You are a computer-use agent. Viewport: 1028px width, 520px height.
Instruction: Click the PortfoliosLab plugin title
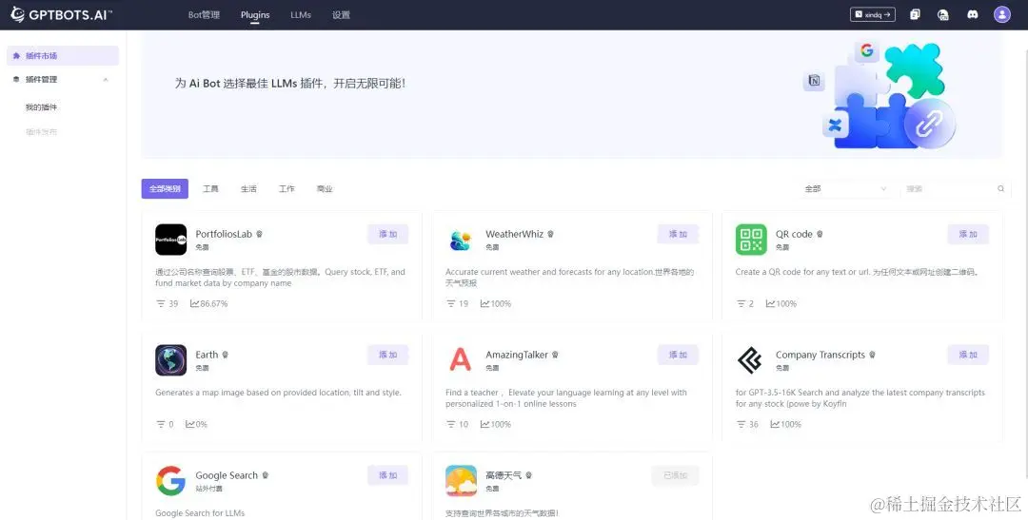(x=224, y=234)
